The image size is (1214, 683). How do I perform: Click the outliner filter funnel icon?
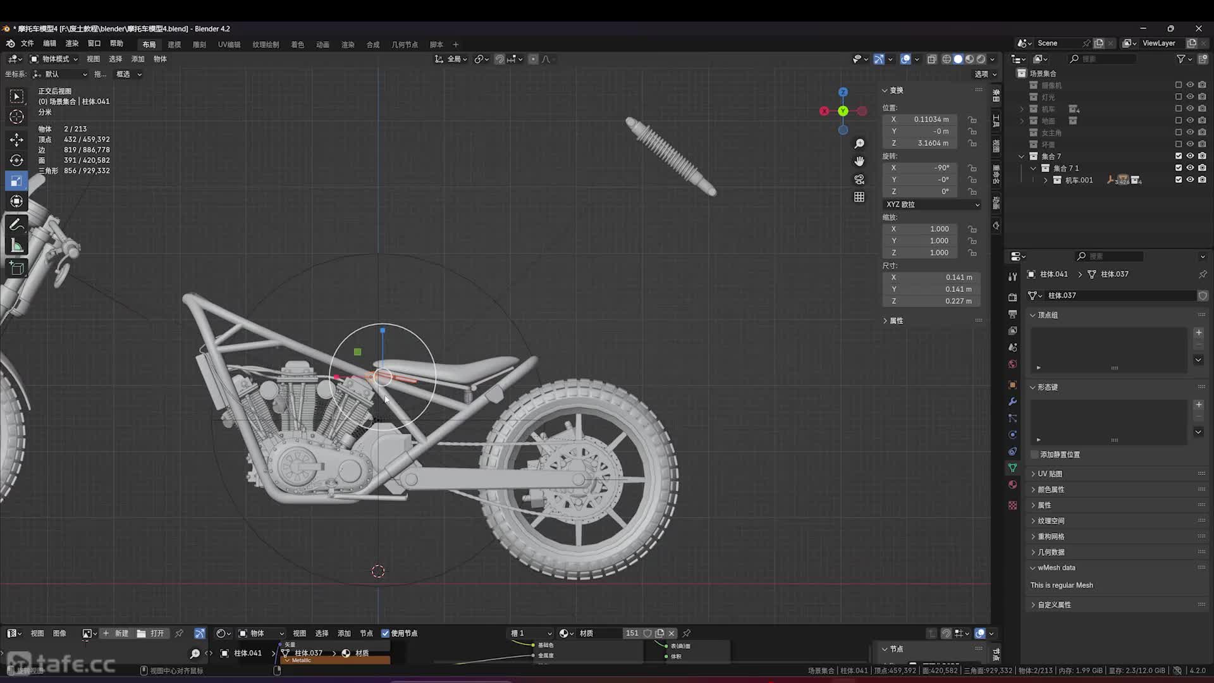[1180, 59]
